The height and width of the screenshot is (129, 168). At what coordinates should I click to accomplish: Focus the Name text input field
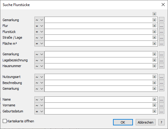(99, 99)
